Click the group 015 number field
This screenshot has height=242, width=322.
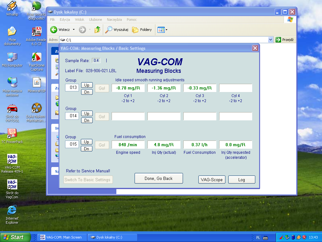tap(72, 144)
